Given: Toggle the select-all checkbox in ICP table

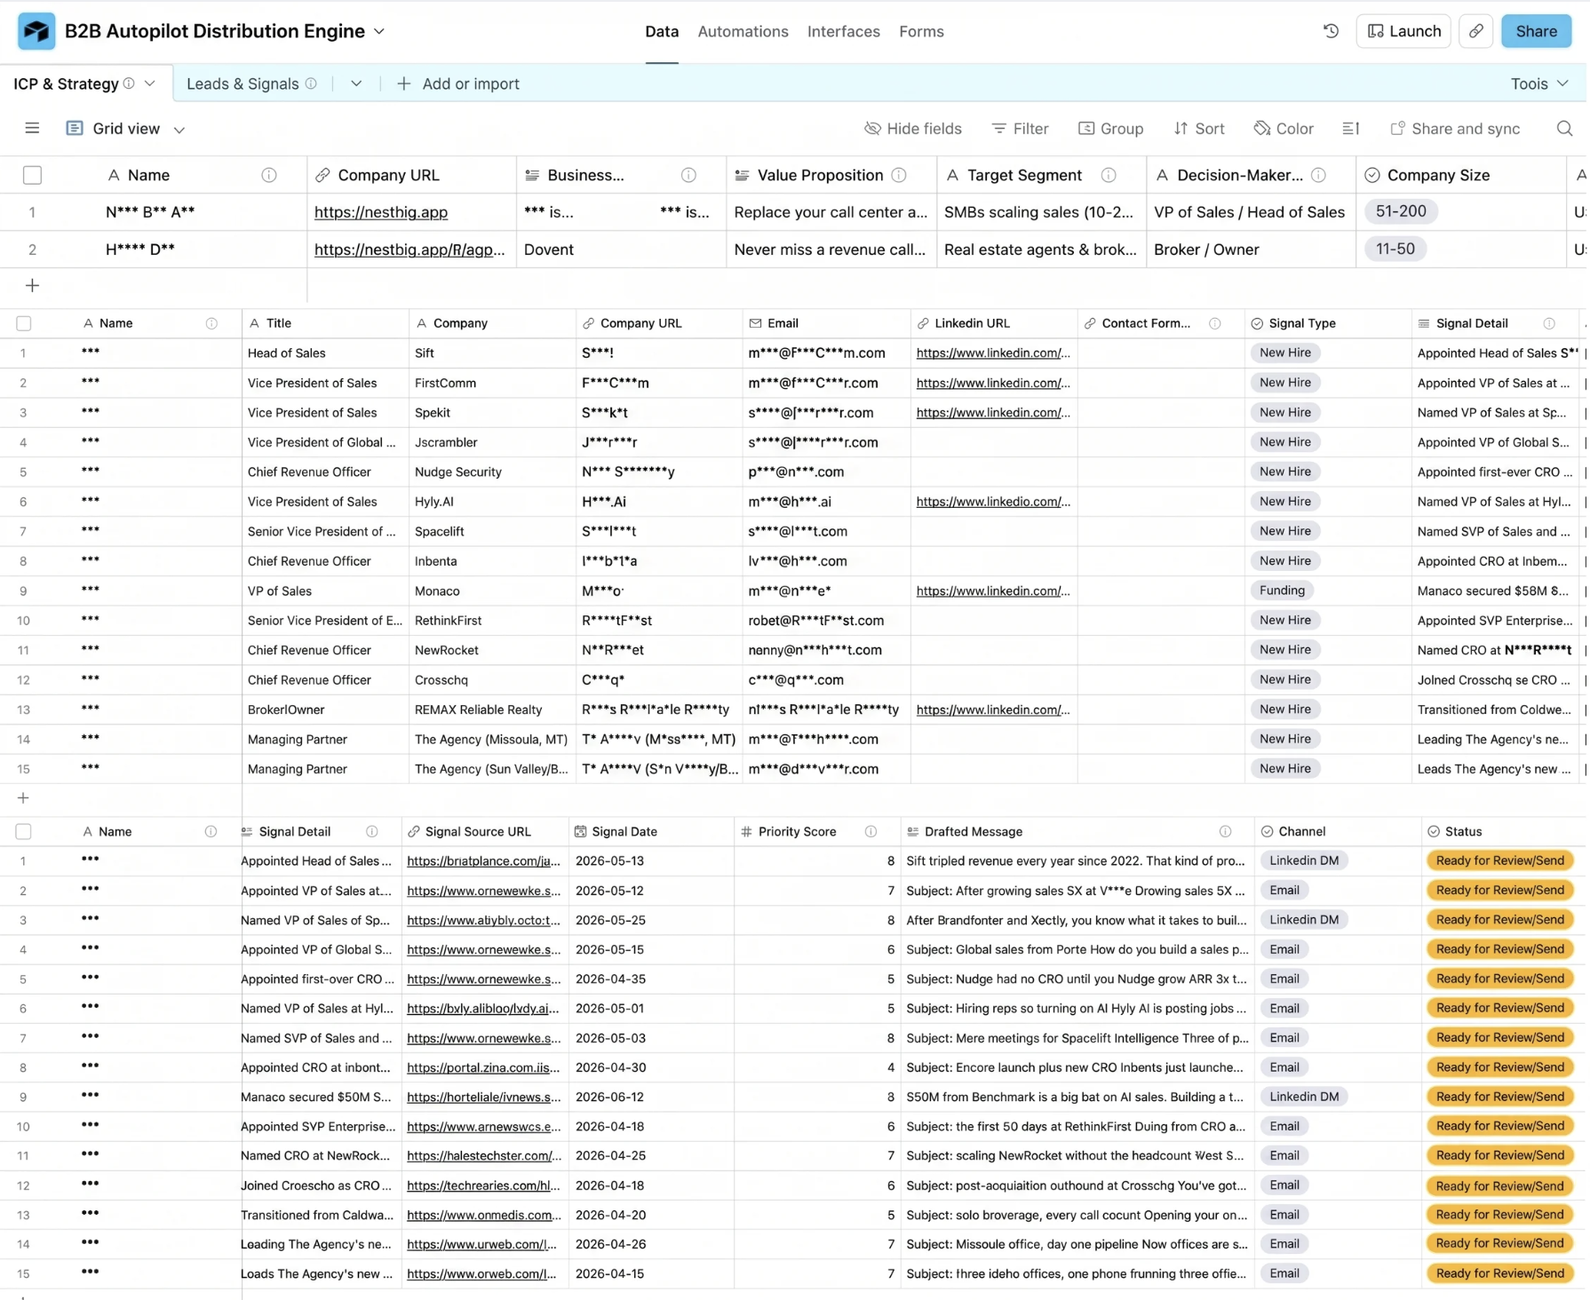Looking at the screenshot, I should [x=32, y=175].
